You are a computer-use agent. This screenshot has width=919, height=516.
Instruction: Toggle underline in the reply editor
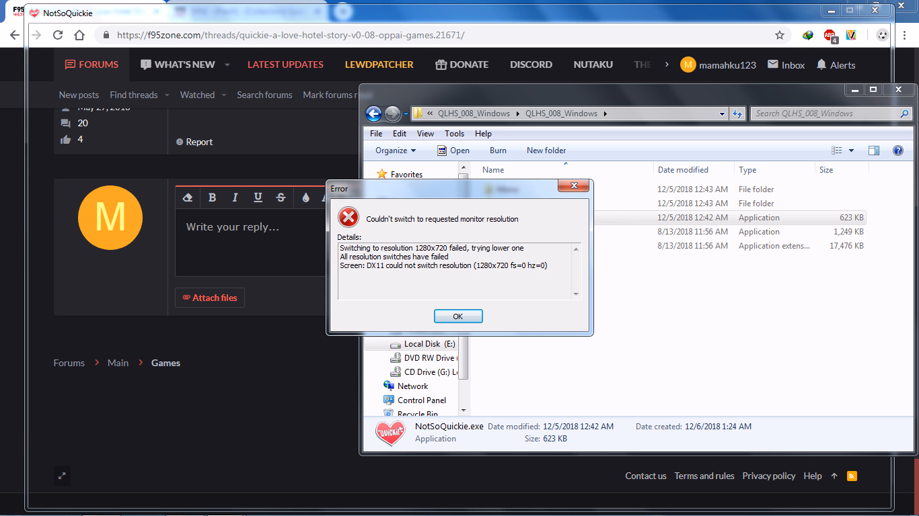point(258,198)
